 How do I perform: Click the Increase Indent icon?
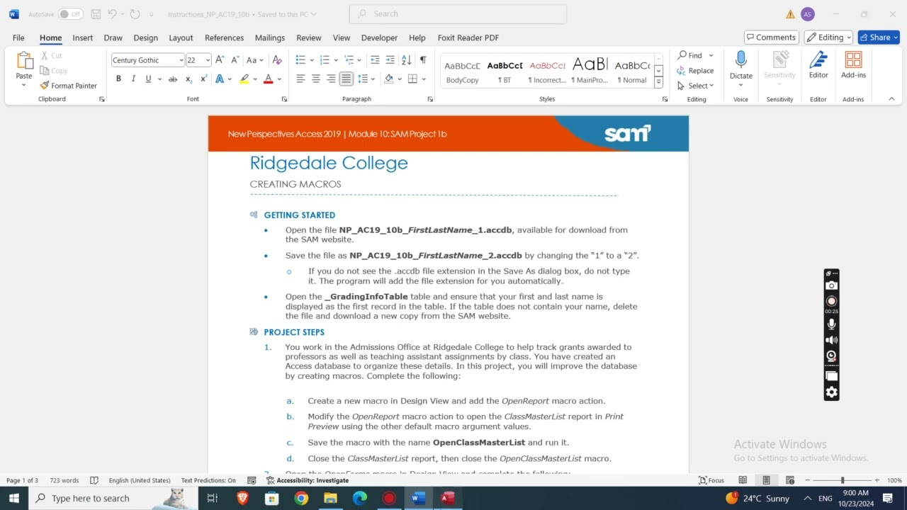click(x=390, y=60)
